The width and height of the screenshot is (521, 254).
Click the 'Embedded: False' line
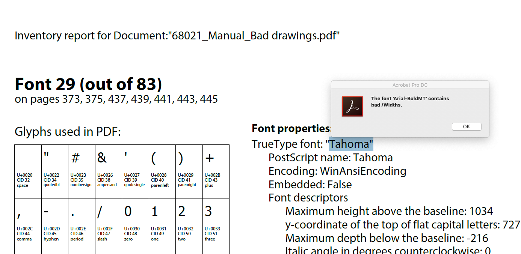pyautogui.click(x=310, y=185)
